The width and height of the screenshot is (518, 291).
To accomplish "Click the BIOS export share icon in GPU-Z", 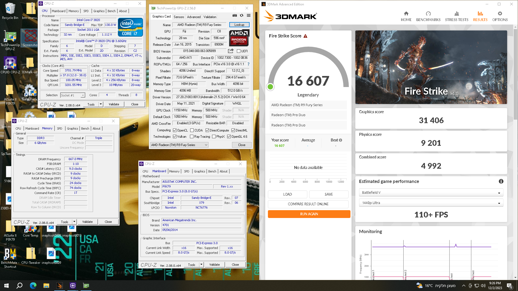I will pos(231,51).
